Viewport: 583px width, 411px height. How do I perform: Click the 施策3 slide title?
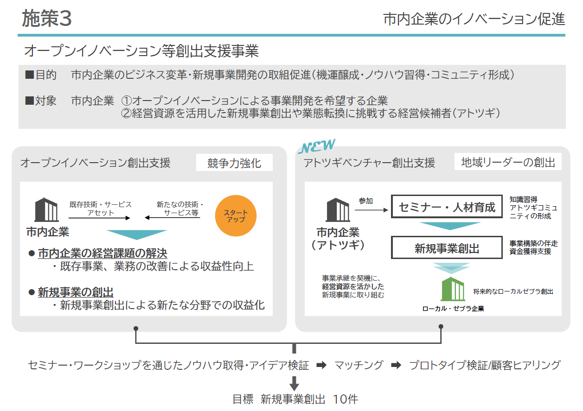pyautogui.click(x=47, y=19)
